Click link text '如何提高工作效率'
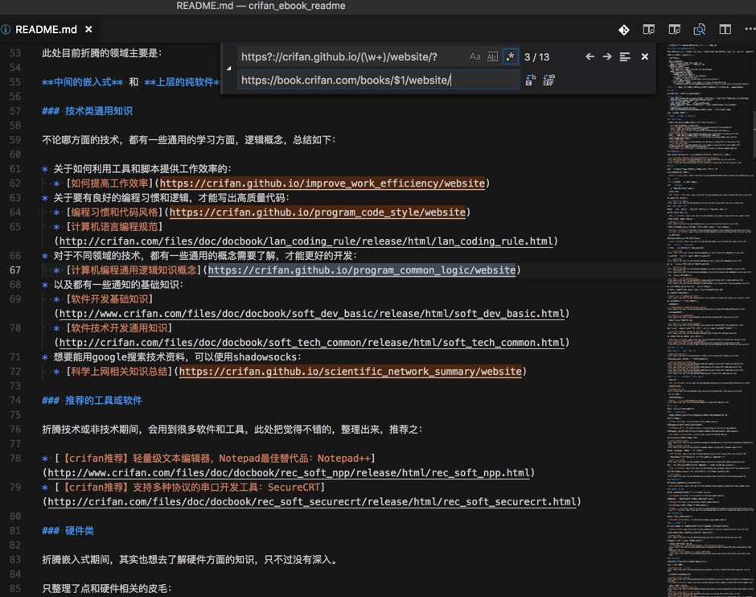756x597 pixels. (109, 183)
